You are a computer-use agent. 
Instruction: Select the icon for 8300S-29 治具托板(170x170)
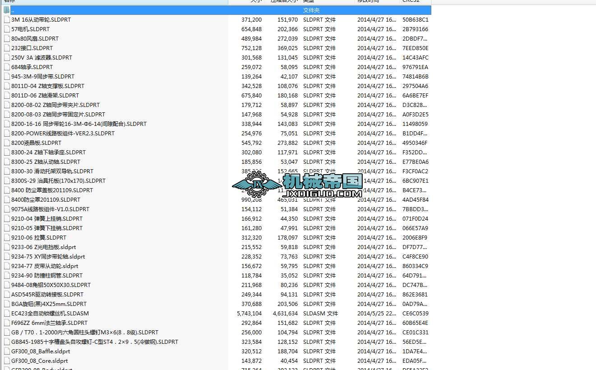7,180
